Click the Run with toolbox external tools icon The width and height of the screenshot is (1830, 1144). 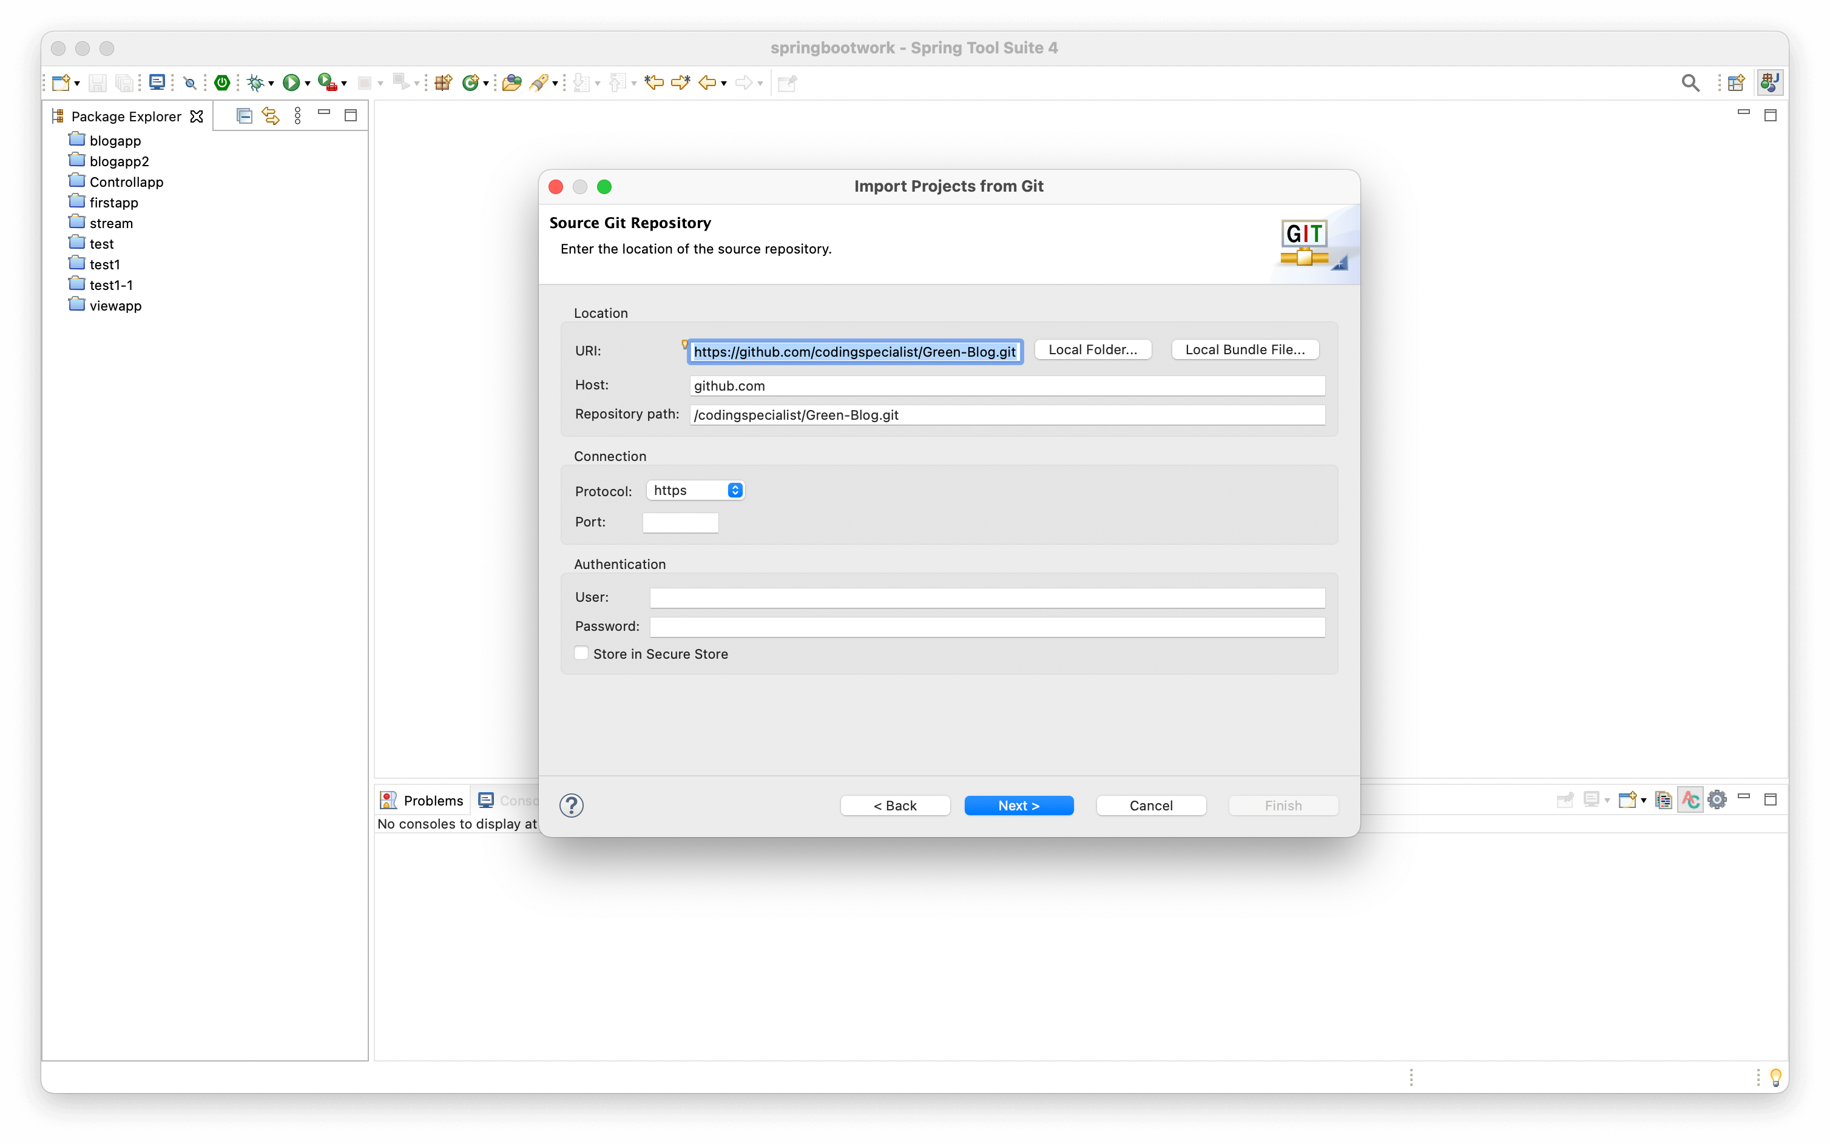coord(327,82)
